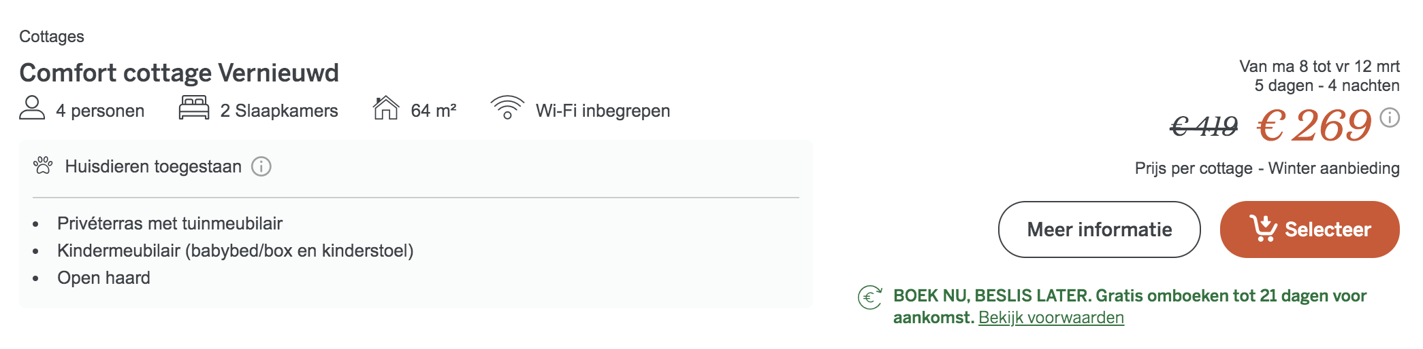Open the info icon next to € 269
This screenshot has height=349, width=1423.
point(1390,117)
